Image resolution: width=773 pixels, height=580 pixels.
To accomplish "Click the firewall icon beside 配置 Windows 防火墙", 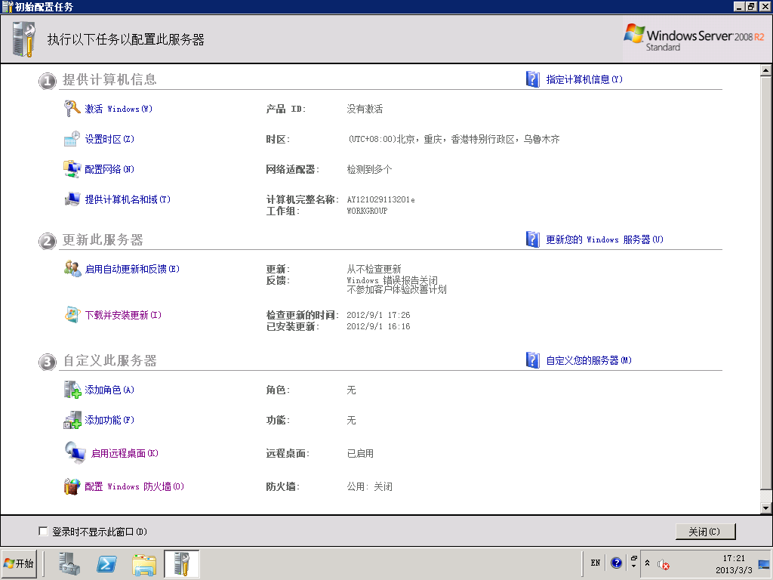I will (x=72, y=486).
